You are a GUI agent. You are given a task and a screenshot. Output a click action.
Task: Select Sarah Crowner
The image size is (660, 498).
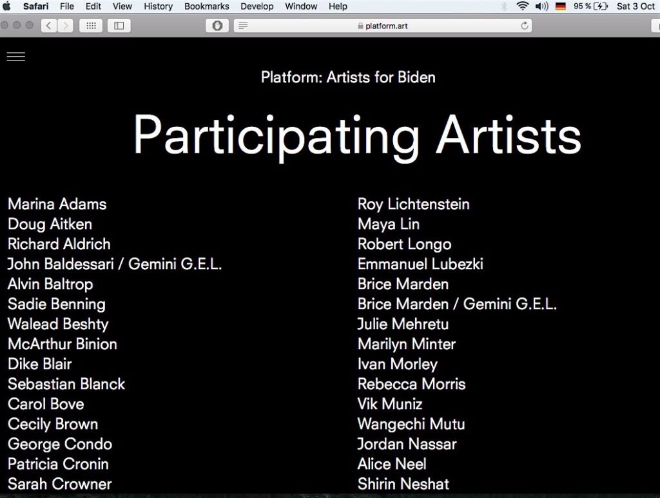[59, 484]
